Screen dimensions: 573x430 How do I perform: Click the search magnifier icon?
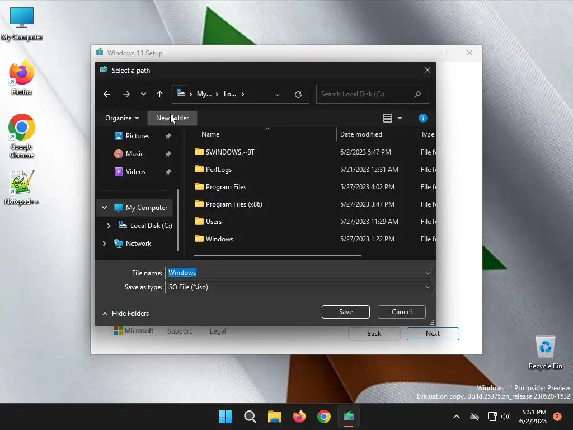[x=417, y=94]
